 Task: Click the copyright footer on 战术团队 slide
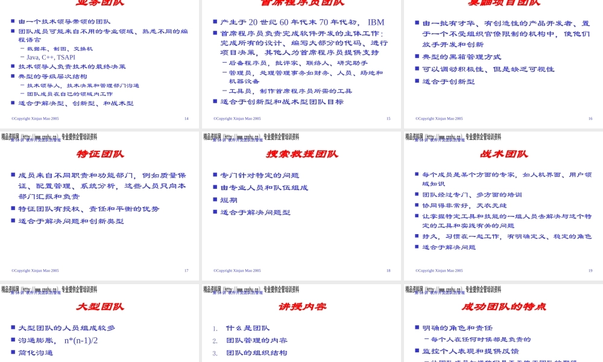point(439,270)
